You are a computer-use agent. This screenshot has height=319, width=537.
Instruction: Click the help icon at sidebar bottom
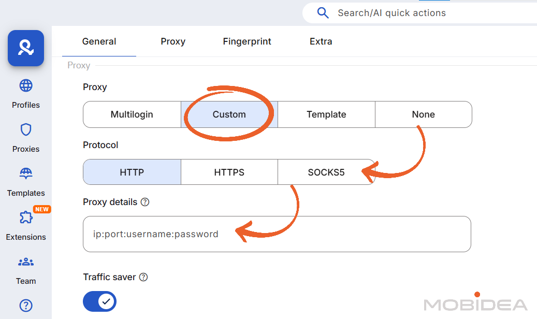coord(25,306)
